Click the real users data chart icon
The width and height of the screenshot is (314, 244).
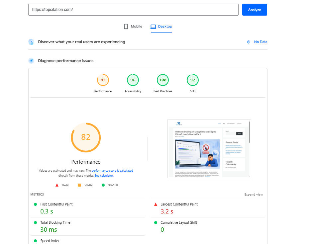click(x=31, y=42)
